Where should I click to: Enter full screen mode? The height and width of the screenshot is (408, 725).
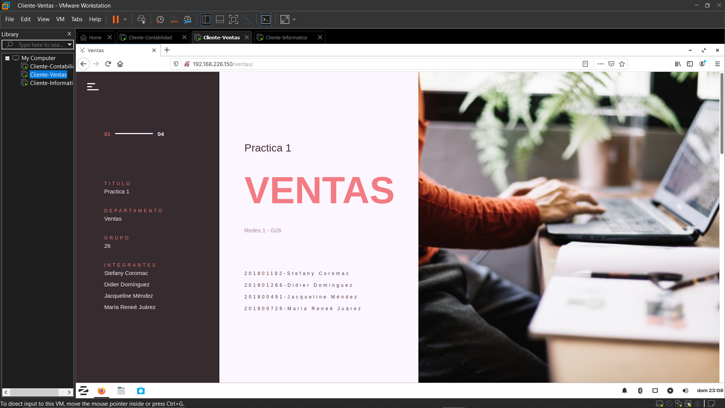pyautogui.click(x=233, y=19)
